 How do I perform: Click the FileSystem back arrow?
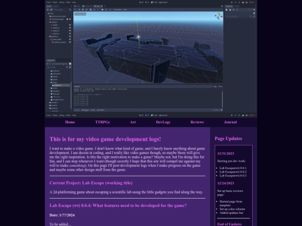click(48, 64)
